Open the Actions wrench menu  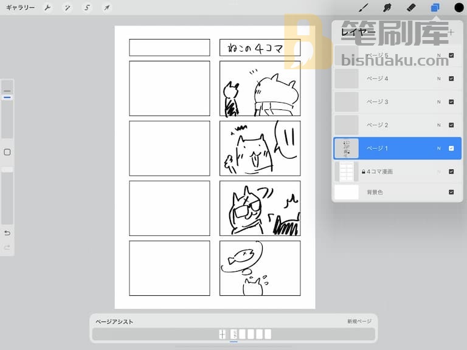[x=47, y=8]
